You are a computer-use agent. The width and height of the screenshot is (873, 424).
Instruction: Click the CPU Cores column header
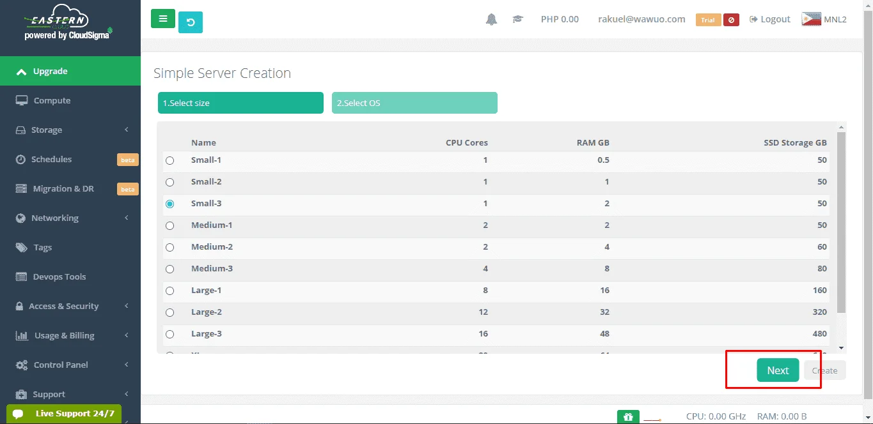coord(467,142)
